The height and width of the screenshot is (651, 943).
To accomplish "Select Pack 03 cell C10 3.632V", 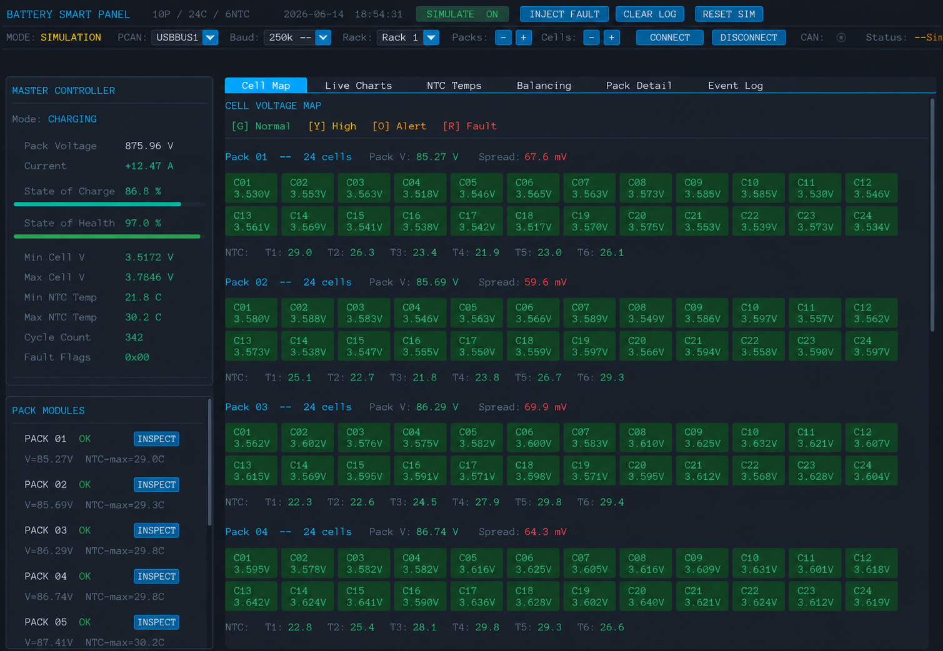I will (759, 437).
